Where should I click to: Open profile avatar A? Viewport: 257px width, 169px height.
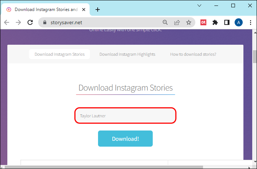pos(239,22)
